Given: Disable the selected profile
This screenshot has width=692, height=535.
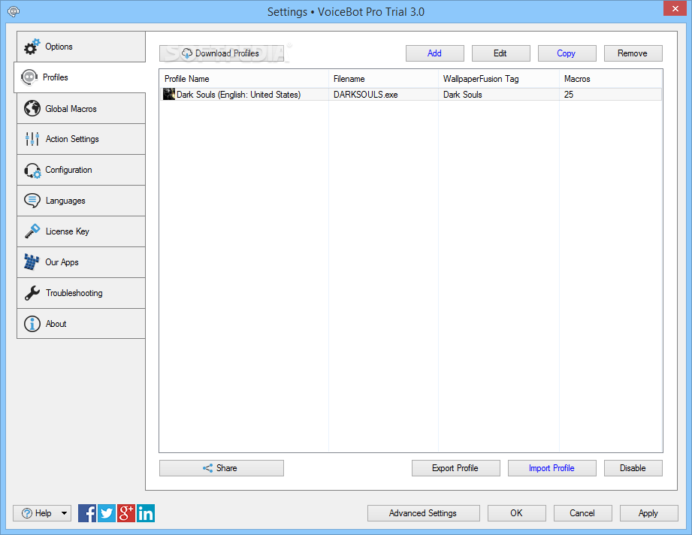Looking at the screenshot, I should pyautogui.click(x=633, y=468).
